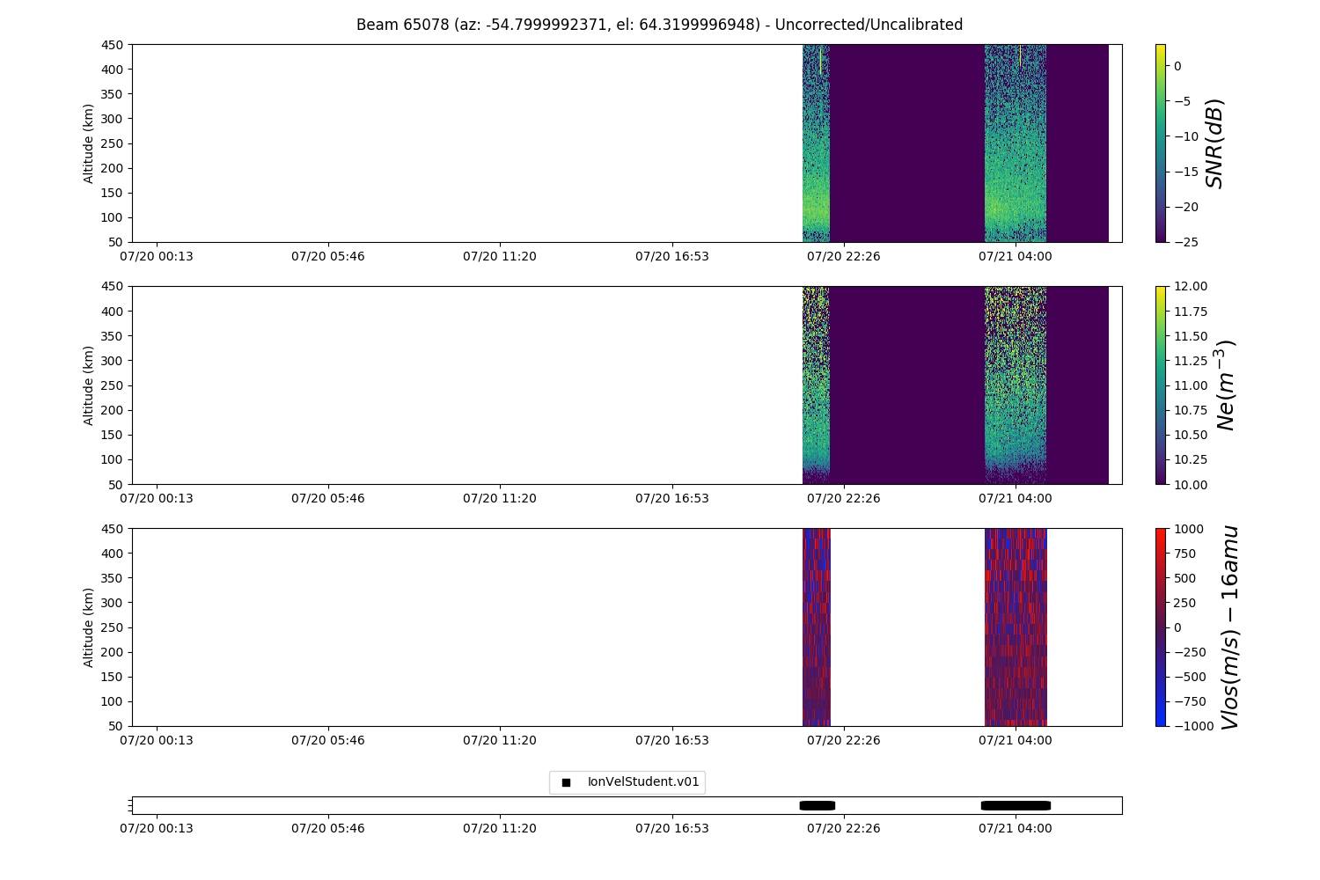Image resolution: width=1320 pixels, height=880 pixels.
Task: Click the 07/20 22:26 tick under bottom timeline
Action: point(843,828)
